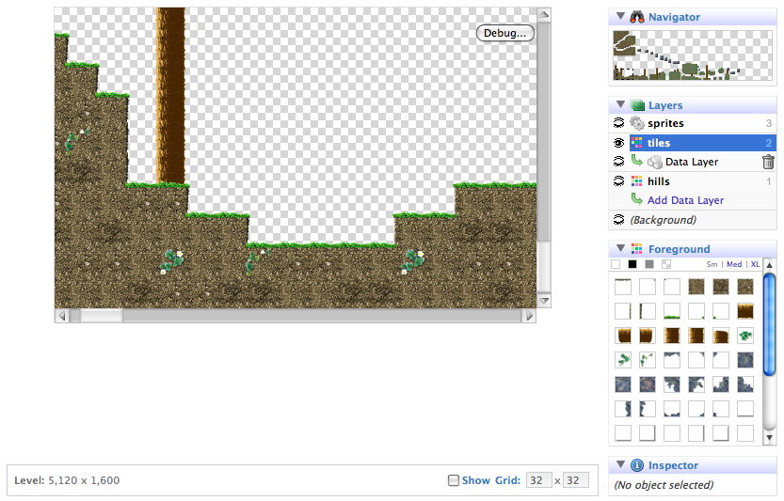Screen dimensions: 784x501
Task: Enable the Show Grid checkbox
Action: [454, 480]
